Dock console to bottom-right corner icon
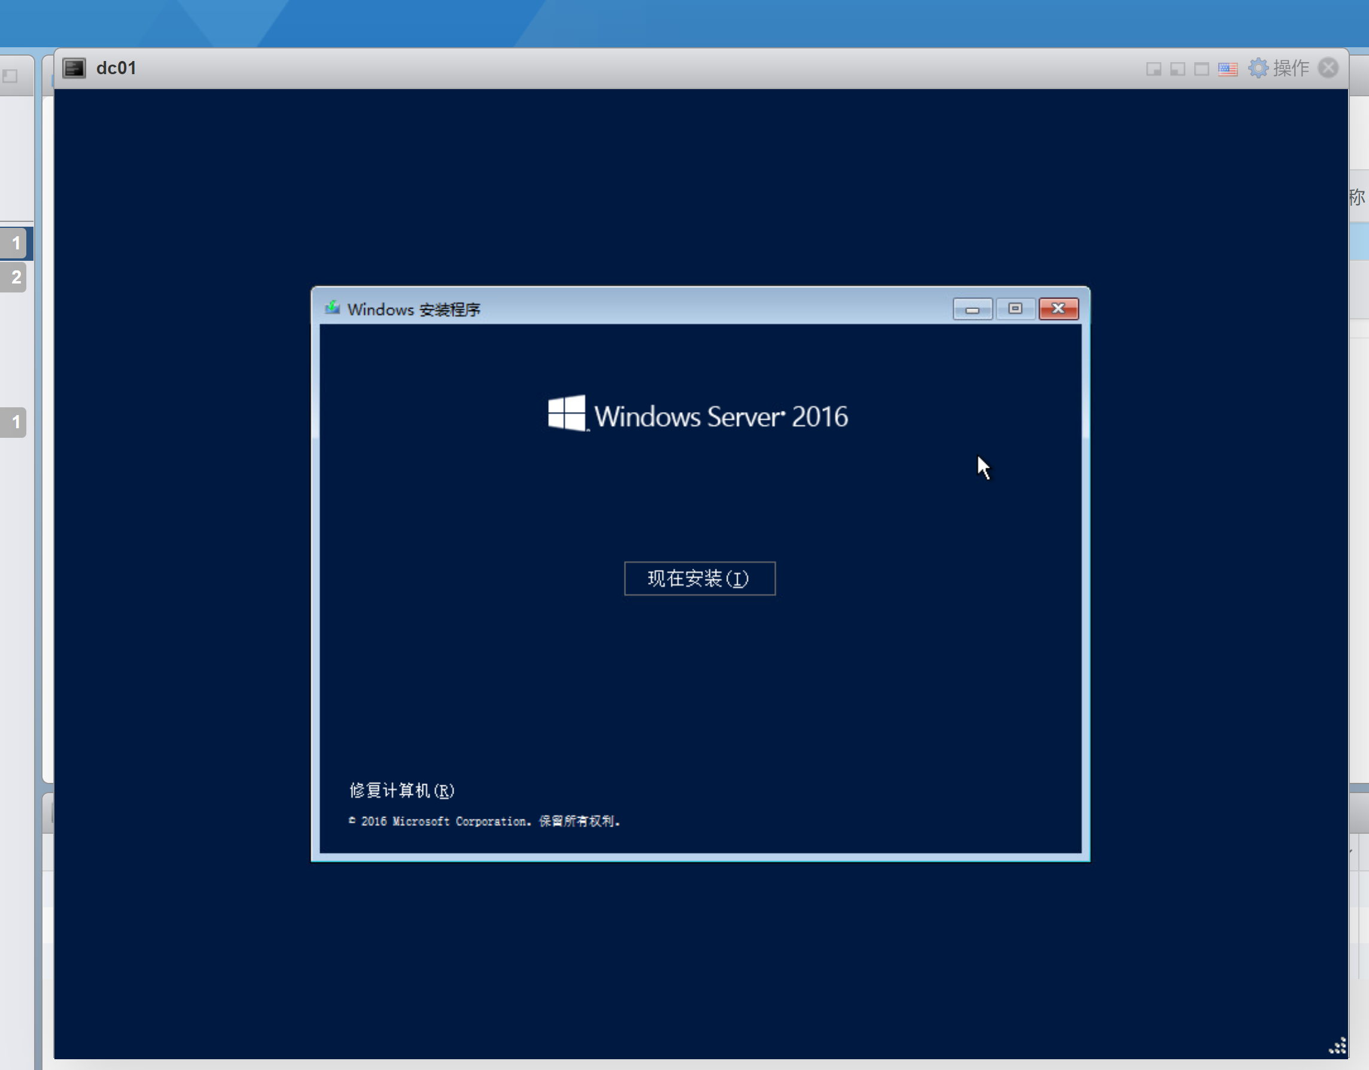This screenshot has height=1070, width=1369. (x=1154, y=68)
